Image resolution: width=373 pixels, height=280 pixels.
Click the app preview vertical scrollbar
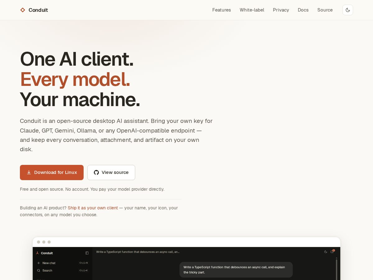point(336,268)
